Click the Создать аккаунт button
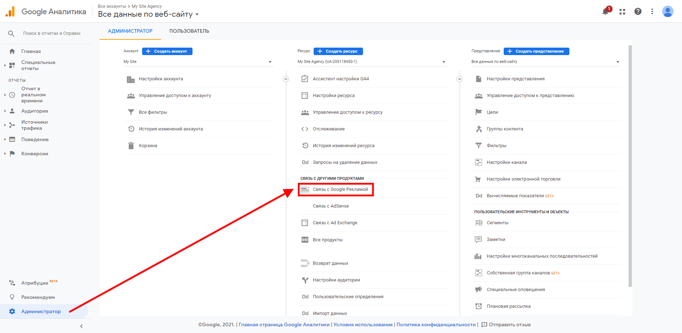This screenshot has height=333, width=682. point(167,51)
